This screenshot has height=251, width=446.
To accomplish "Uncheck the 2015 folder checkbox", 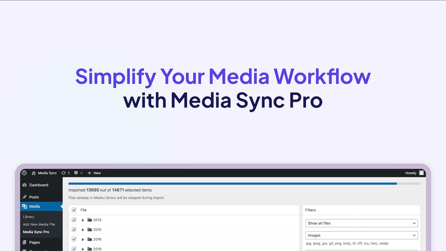I will point(74,229).
